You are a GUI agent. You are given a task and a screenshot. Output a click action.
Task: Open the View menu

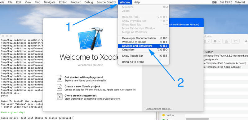pyautogui.click(x=28, y=2)
